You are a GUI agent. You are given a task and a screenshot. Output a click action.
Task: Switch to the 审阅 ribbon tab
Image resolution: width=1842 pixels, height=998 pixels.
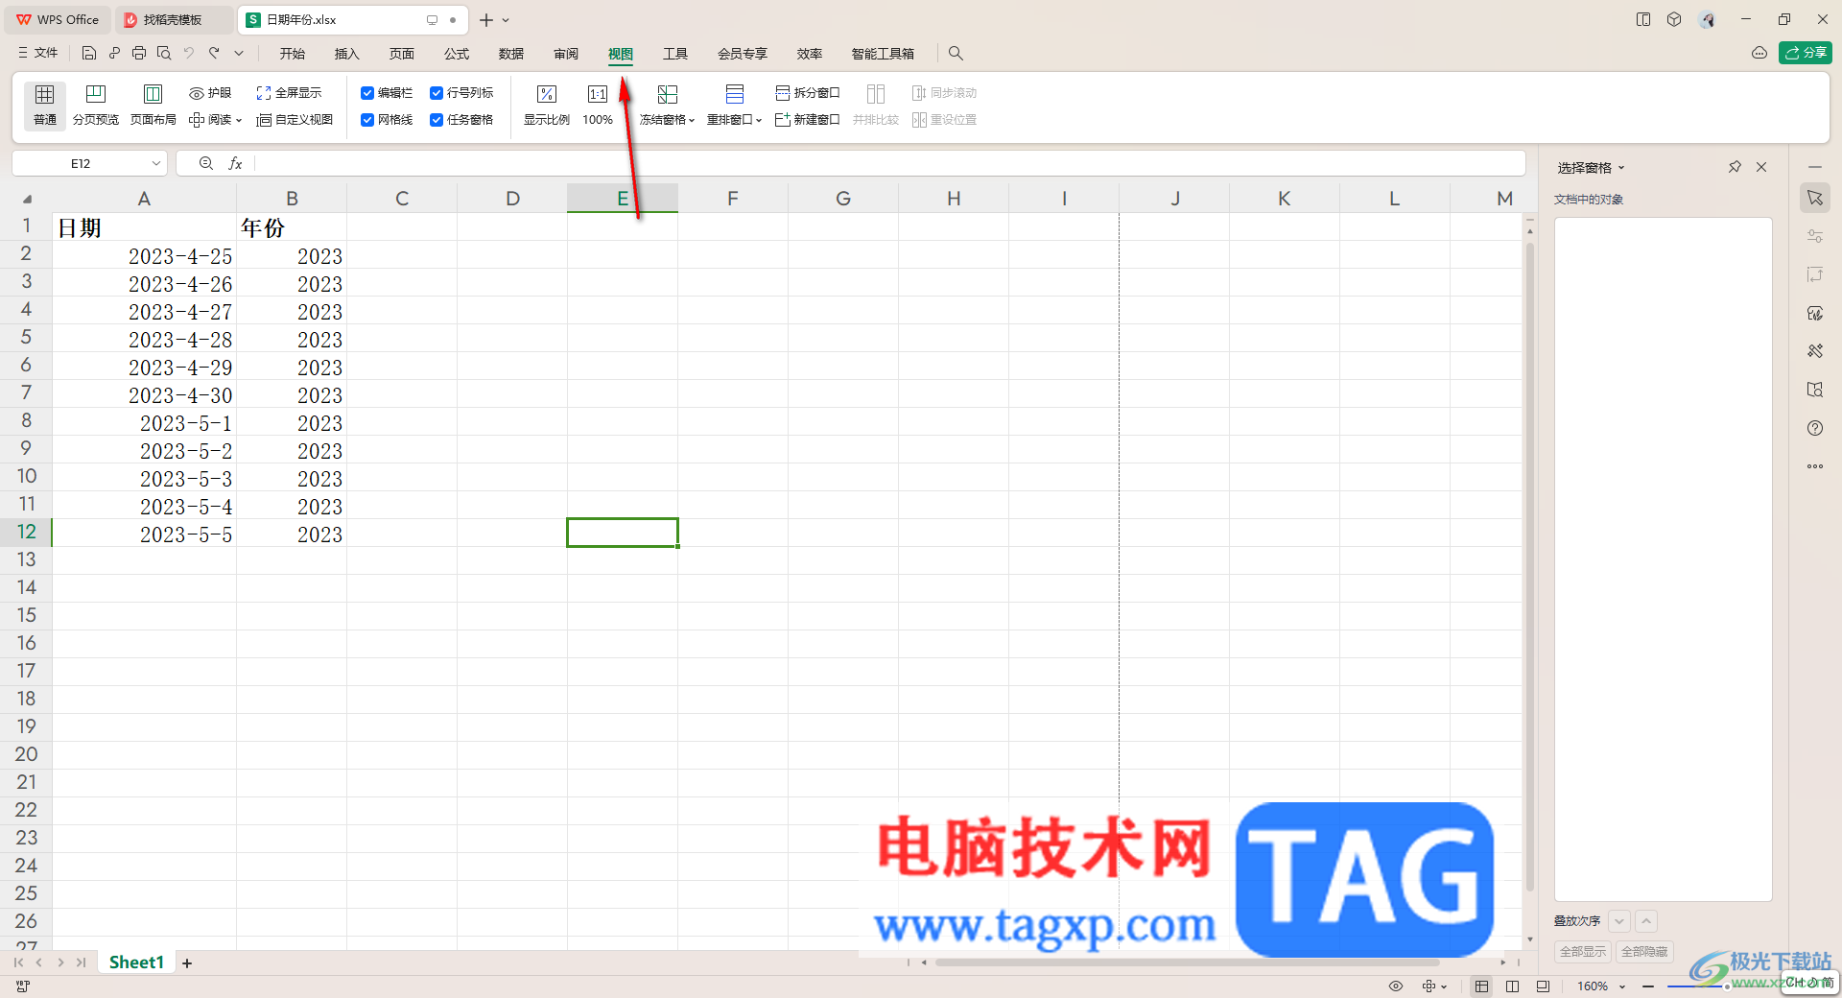click(566, 54)
